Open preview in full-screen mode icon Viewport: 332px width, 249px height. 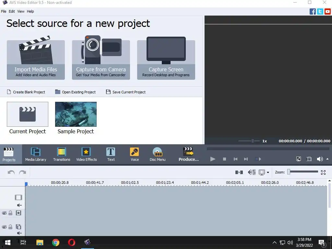coord(299,159)
